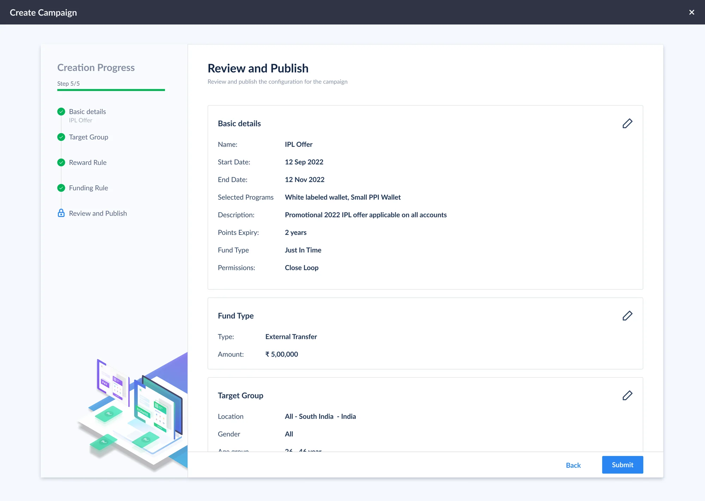Click the green Step 5/5 progress bar
Screen dimensions: 705x501
pyautogui.click(x=111, y=90)
